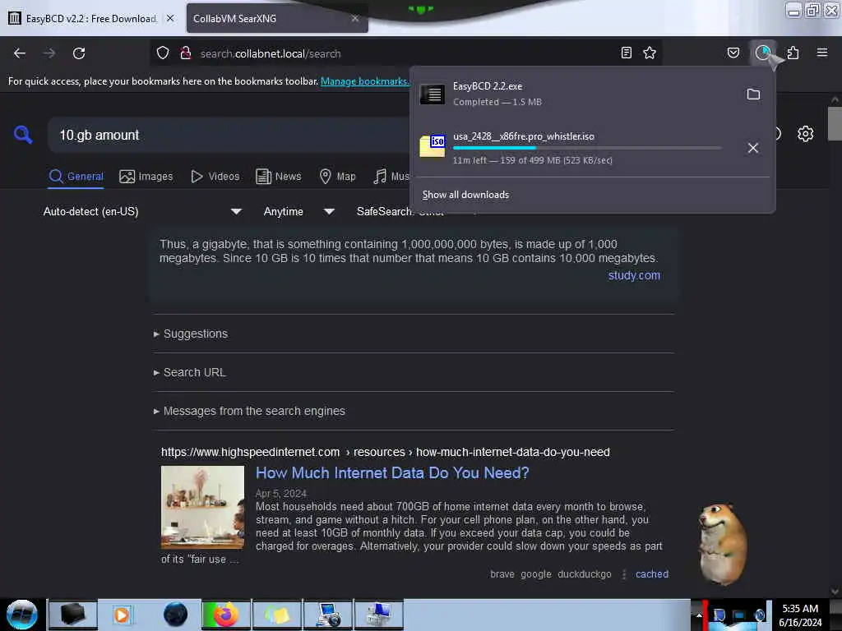Expand Messages from the search engines
This screenshot has width=842, height=631.
click(249, 411)
